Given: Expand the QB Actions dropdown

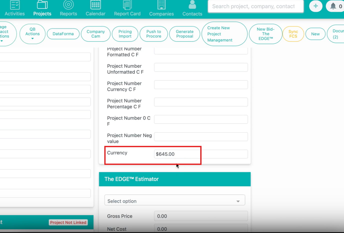Looking at the screenshot, I should 32,34.
